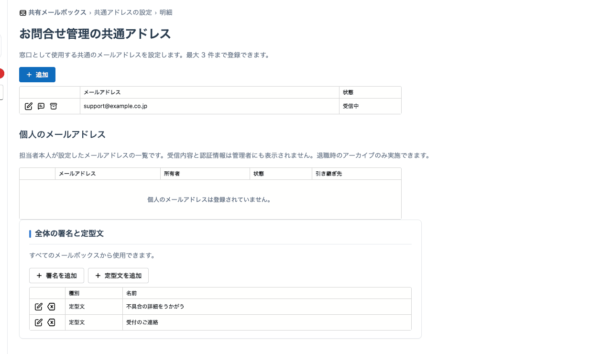Click the 所有者 column header
Screen dimensions: 591x354
click(205, 174)
